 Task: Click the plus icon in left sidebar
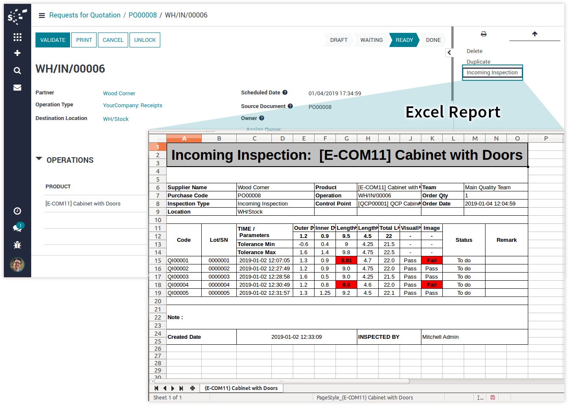point(18,53)
